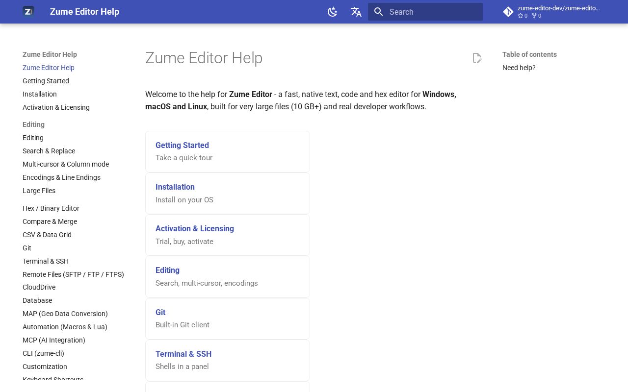Click the Zume Editor Help header title
This screenshot has height=392, width=628.
pos(84,12)
